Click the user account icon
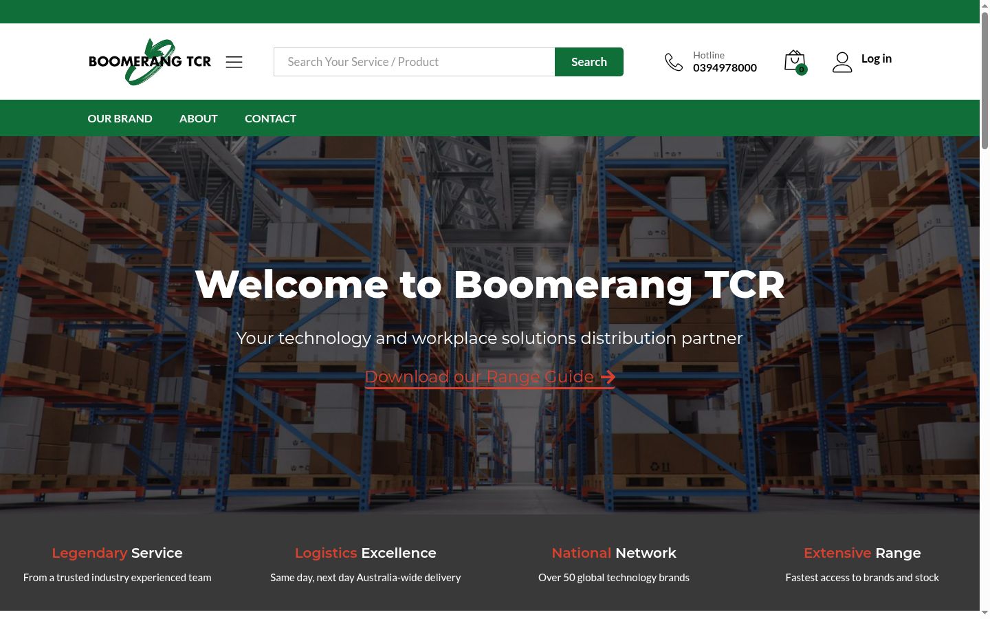The height and width of the screenshot is (619, 990). click(x=842, y=62)
